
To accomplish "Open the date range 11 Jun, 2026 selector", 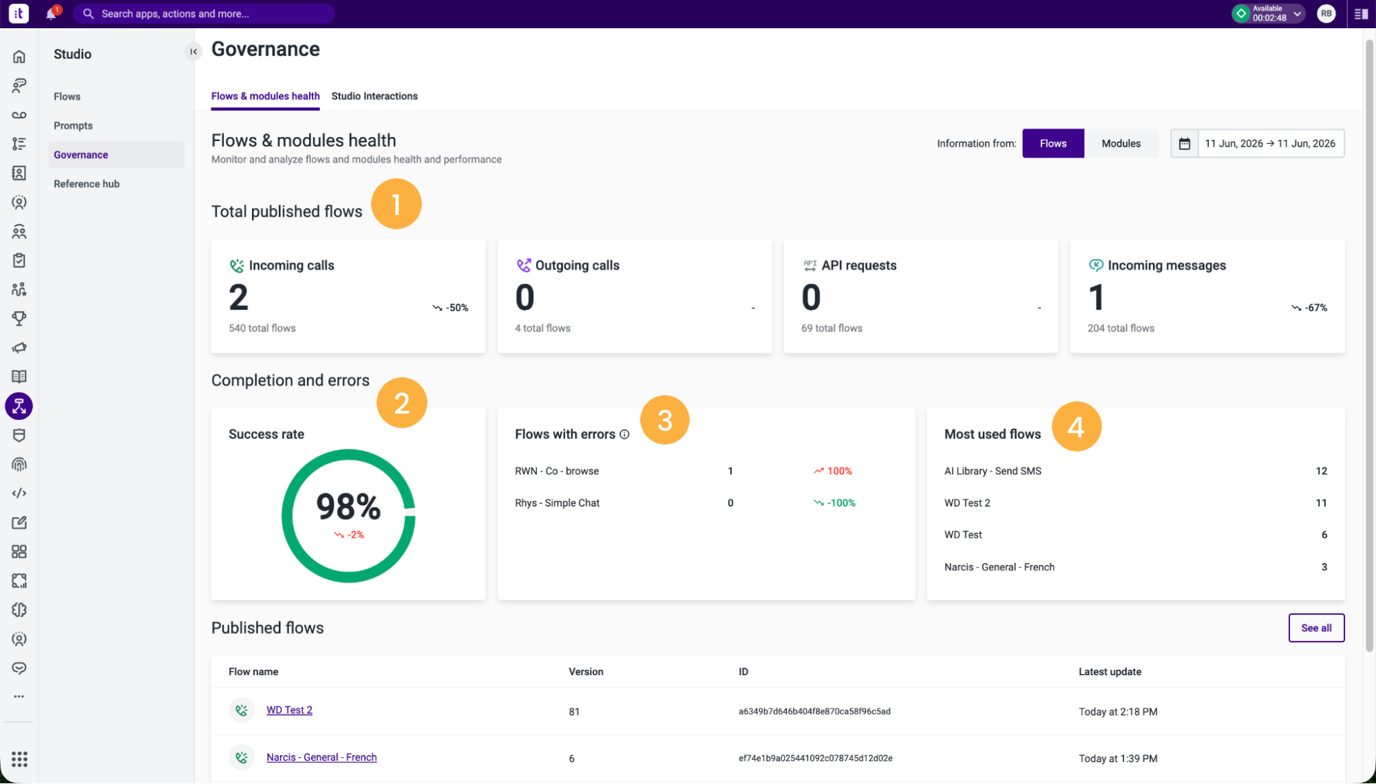I will pos(1270,144).
